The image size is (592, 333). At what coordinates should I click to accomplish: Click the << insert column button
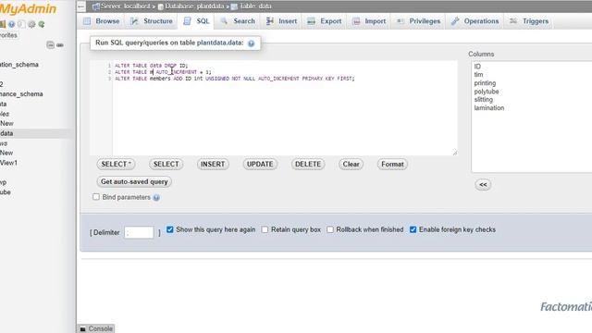tap(483, 185)
